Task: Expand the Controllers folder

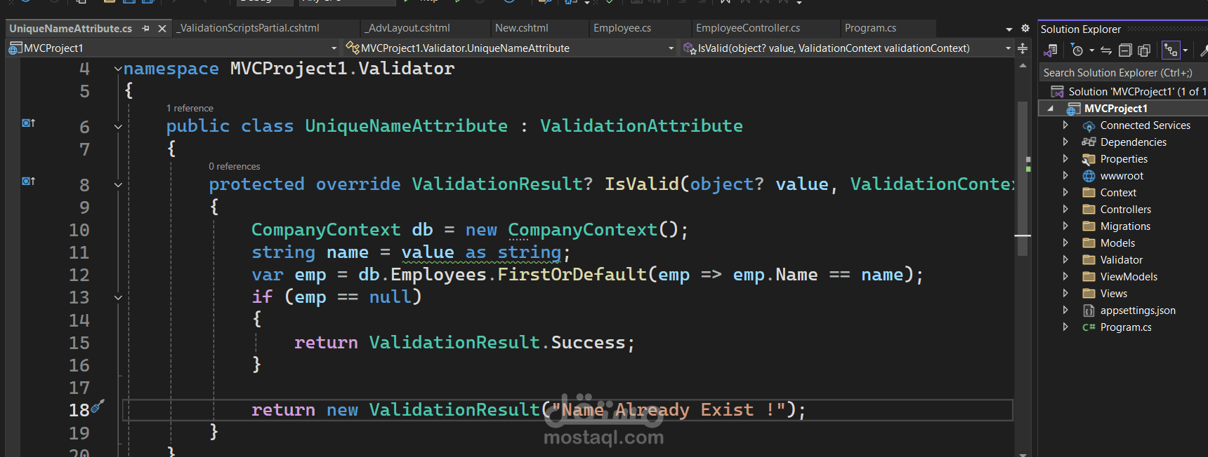Action: [x=1065, y=209]
